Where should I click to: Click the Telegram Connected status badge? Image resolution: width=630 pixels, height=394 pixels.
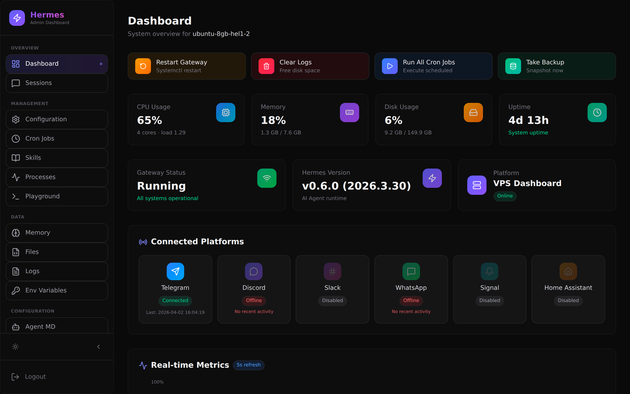coord(175,301)
